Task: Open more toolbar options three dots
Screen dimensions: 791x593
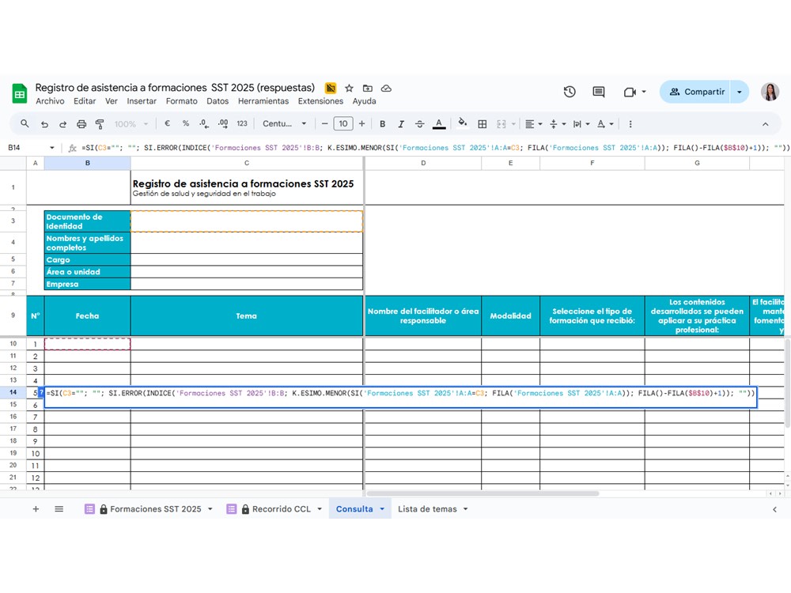Action: [630, 124]
